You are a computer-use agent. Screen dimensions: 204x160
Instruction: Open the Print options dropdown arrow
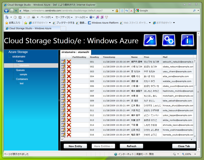click(37, 17)
